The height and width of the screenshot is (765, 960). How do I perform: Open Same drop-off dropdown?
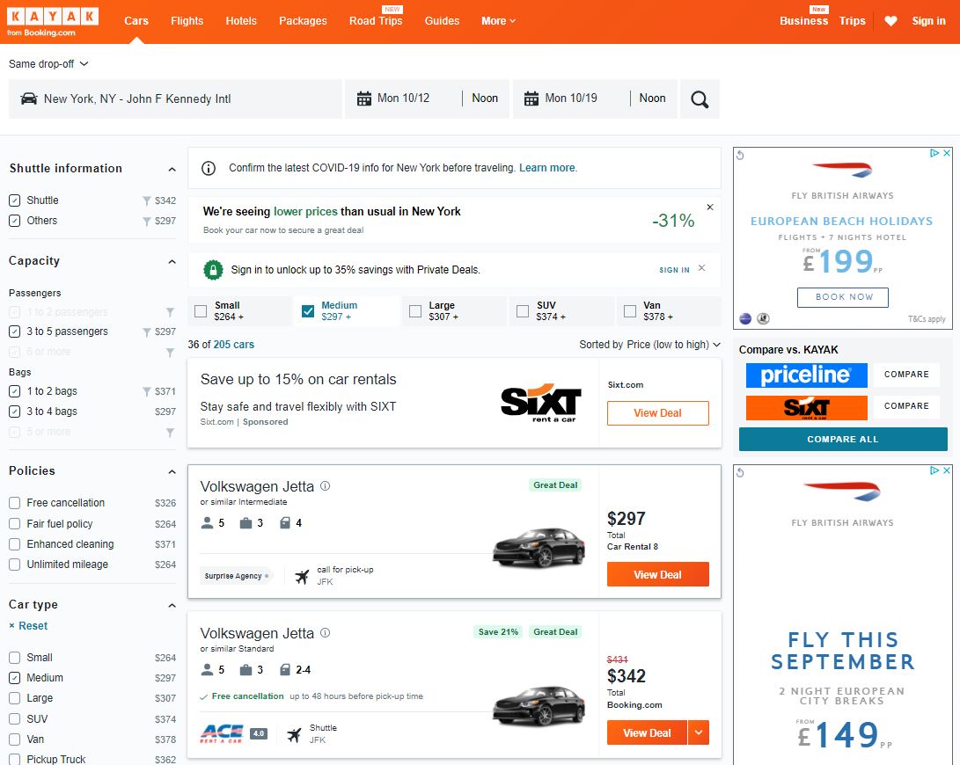click(x=48, y=63)
